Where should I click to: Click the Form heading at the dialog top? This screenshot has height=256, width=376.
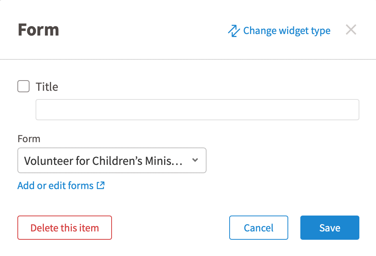[38, 30]
